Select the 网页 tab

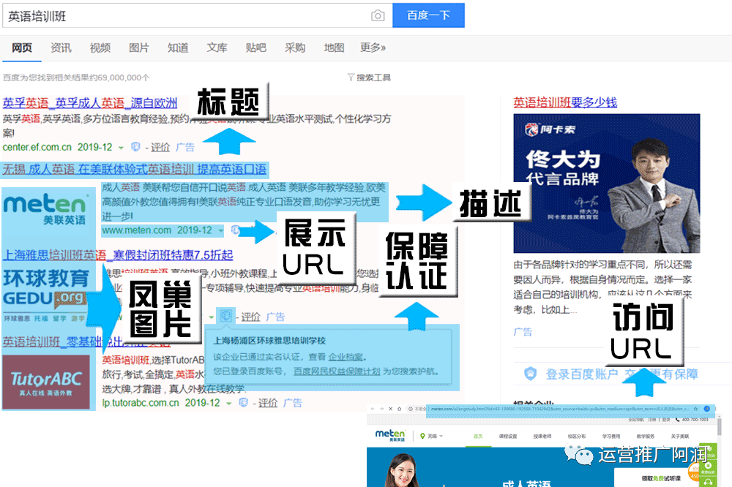coord(22,48)
